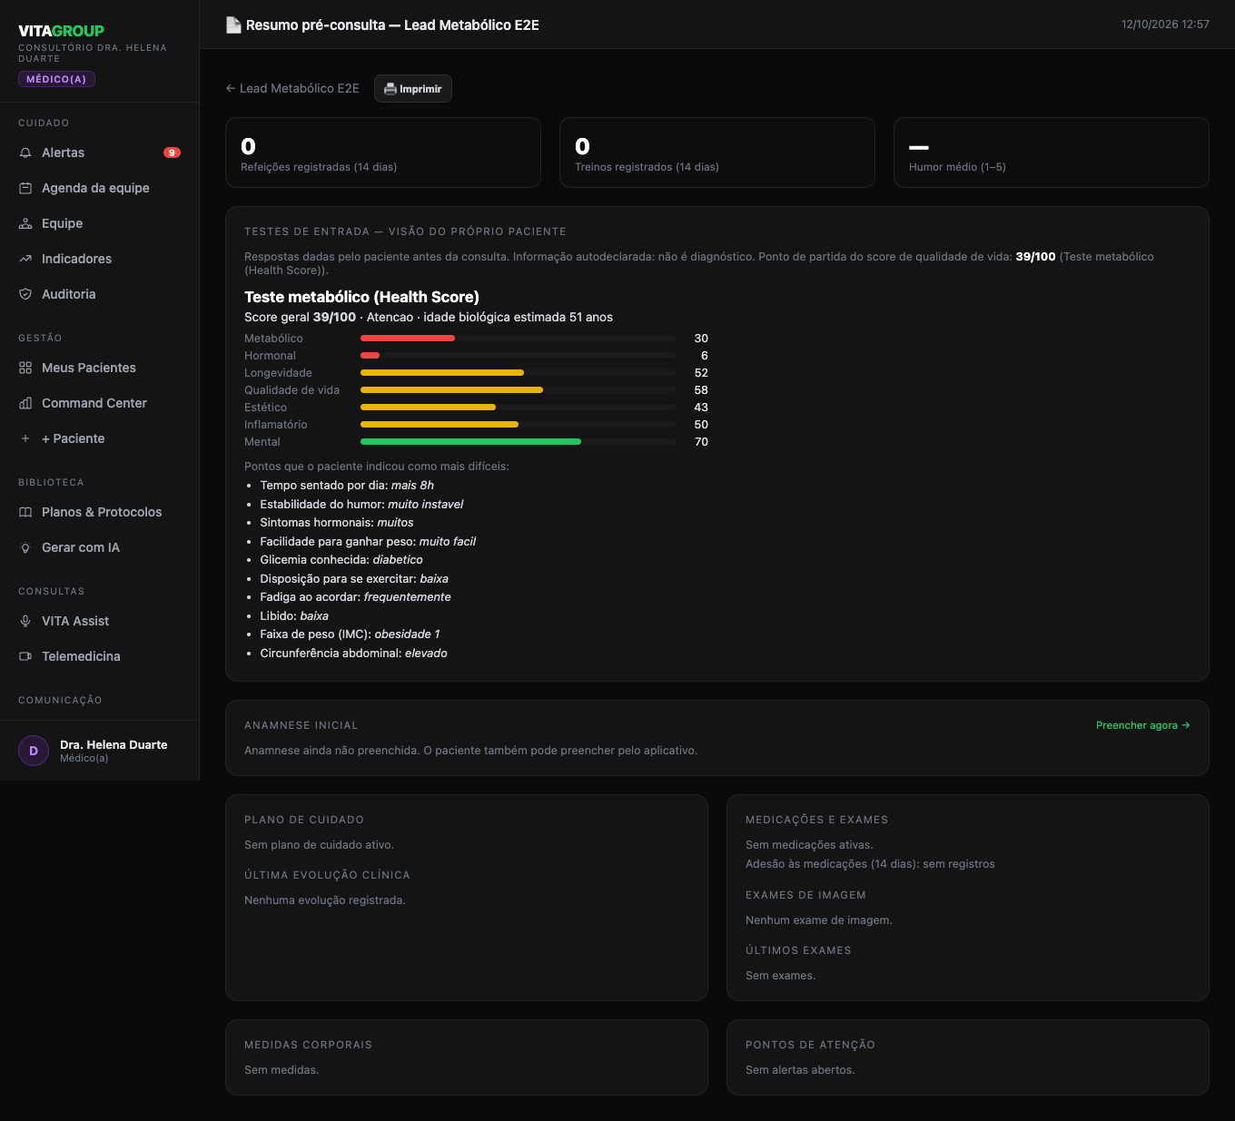Click the green Mental score bar
This screenshot has width=1235, height=1121.
point(518,442)
